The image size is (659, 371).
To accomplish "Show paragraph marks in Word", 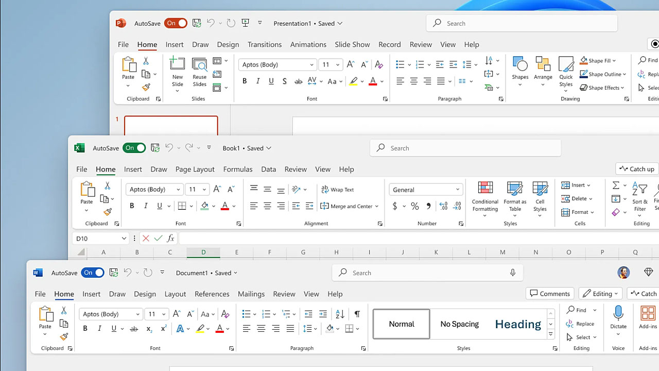I will (357, 314).
